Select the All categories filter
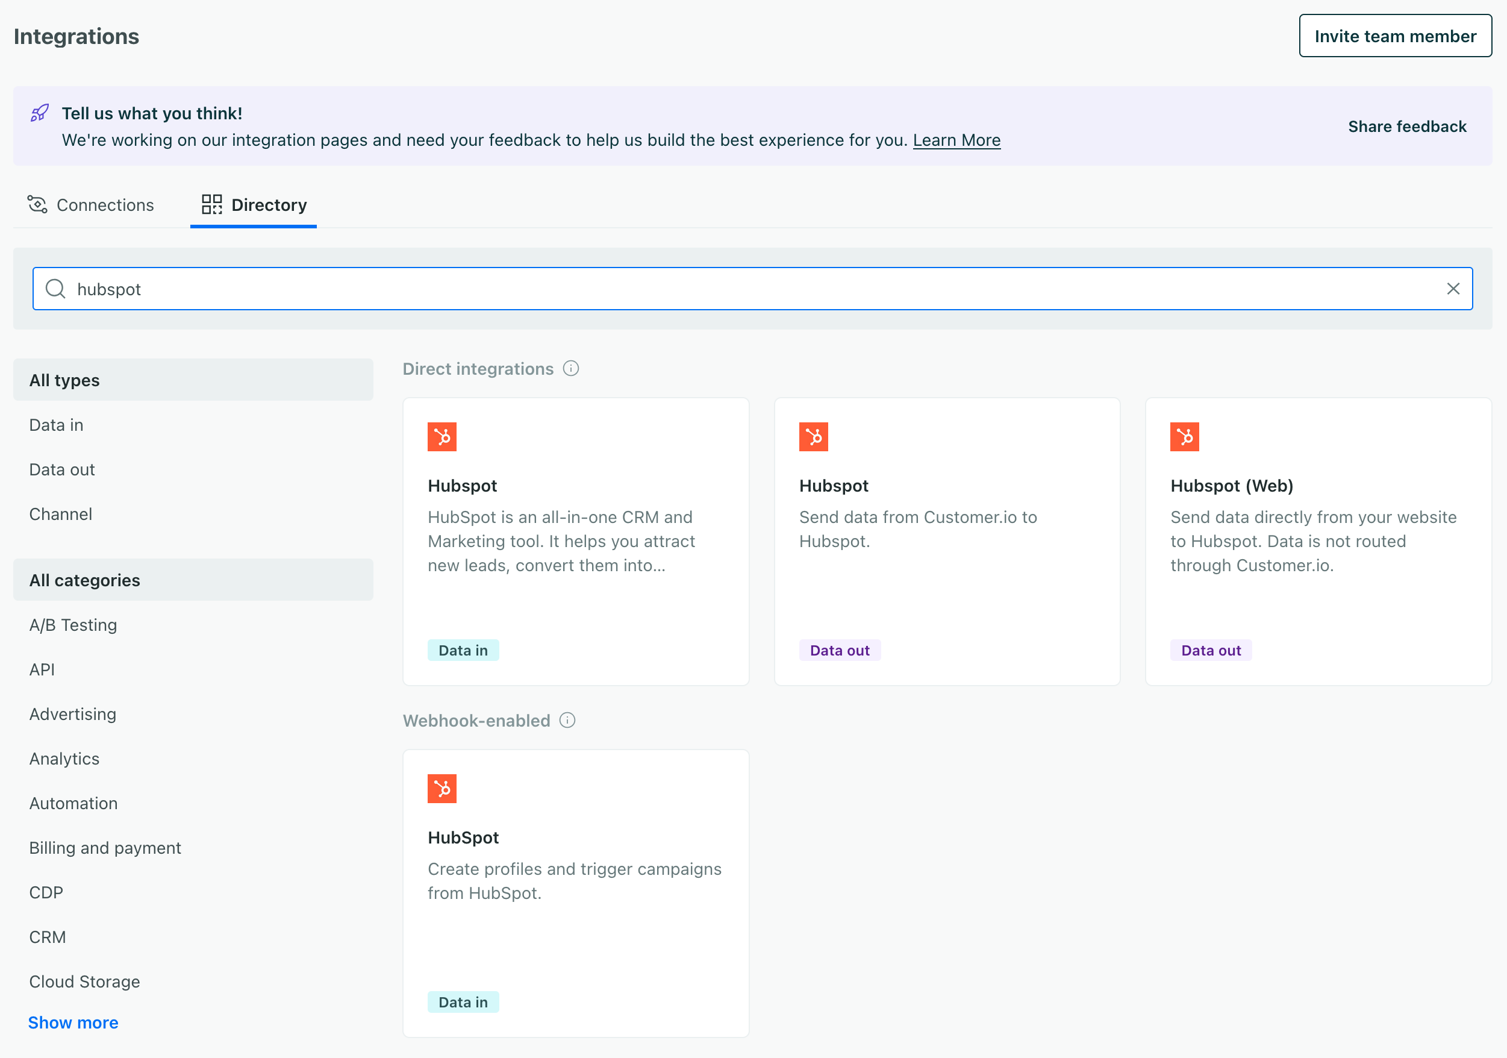This screenshot has width=1507, height=1058. pyautogui.click(x=84, y=580)
